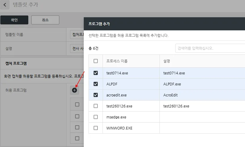Click the 템플릿 이름 input field
Viewport: 245px width, 147px height.
point(77,35)
